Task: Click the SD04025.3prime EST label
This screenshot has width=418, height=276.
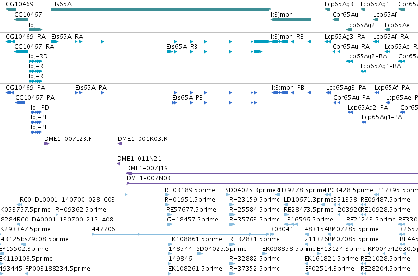Action: point(250,190)
